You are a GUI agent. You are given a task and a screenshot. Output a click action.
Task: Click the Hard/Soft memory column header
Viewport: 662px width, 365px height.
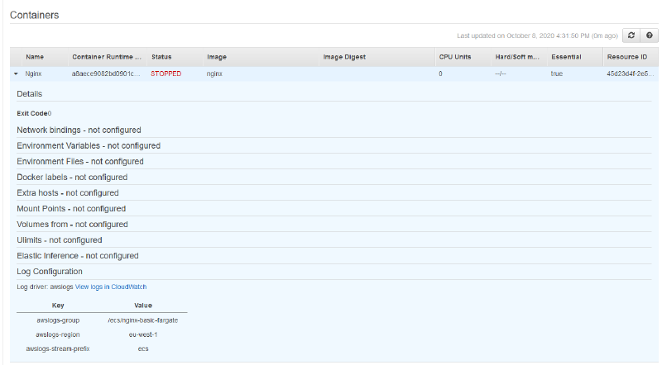pyautogui.click(x=517, y=57)
